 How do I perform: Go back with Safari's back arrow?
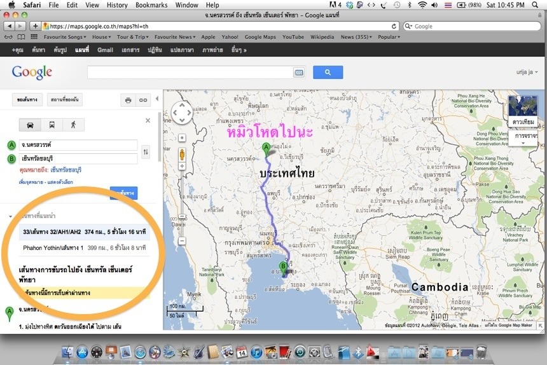[x=10, y=26]
